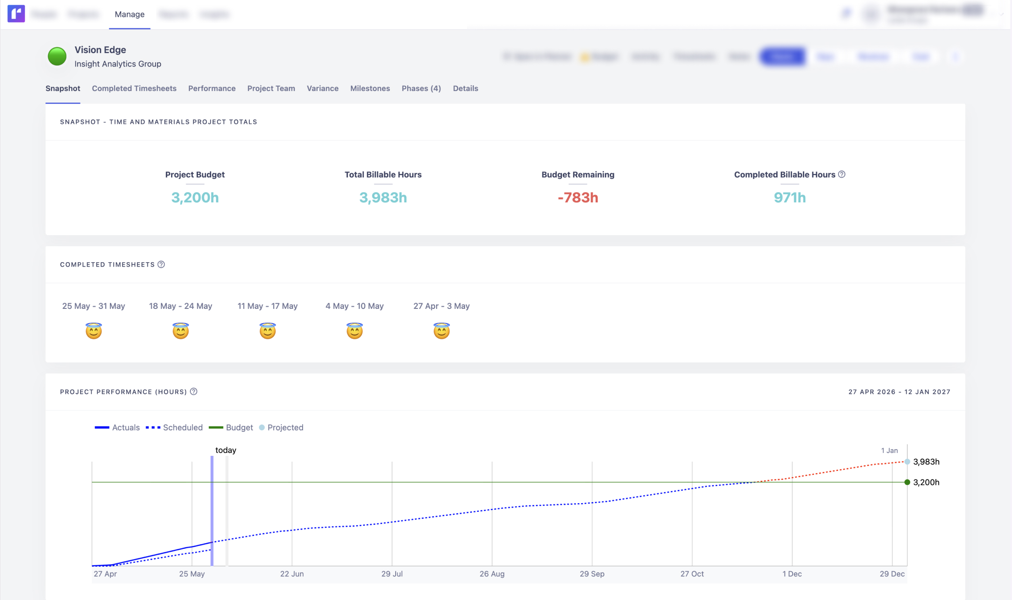Select the Snapshot tab
The height and width of the screenshot is (600, 1012).
pos(63,88)
